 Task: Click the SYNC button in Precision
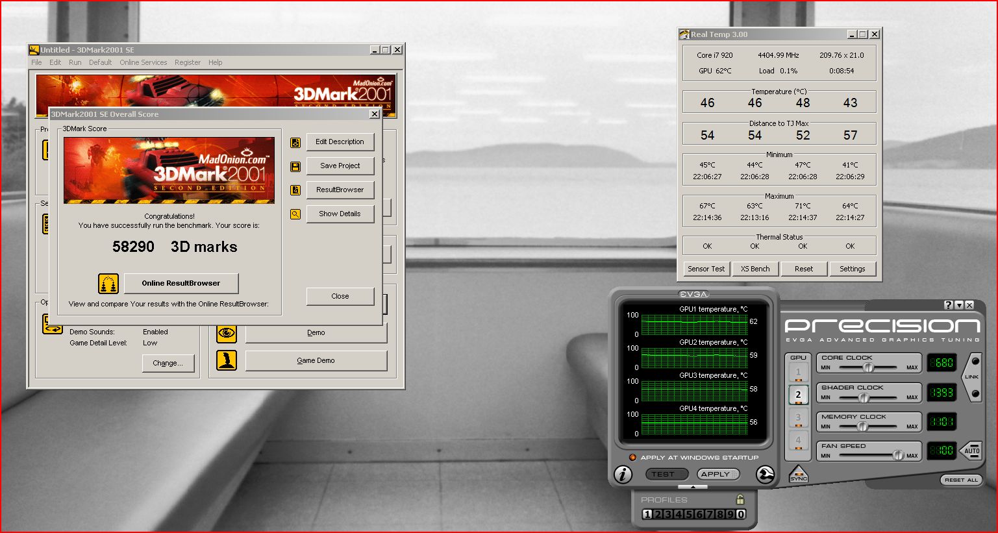799,474
